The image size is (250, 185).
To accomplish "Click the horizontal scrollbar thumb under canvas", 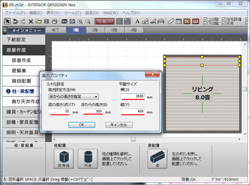I will coord(133,139).
